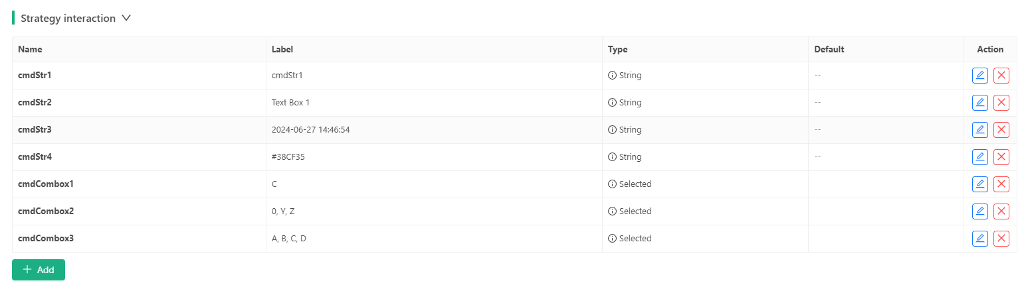1026x297 pixels.
Task: Edit the cmdCombox3 entry
Action: pyautogui.click(x=979, y=239)
